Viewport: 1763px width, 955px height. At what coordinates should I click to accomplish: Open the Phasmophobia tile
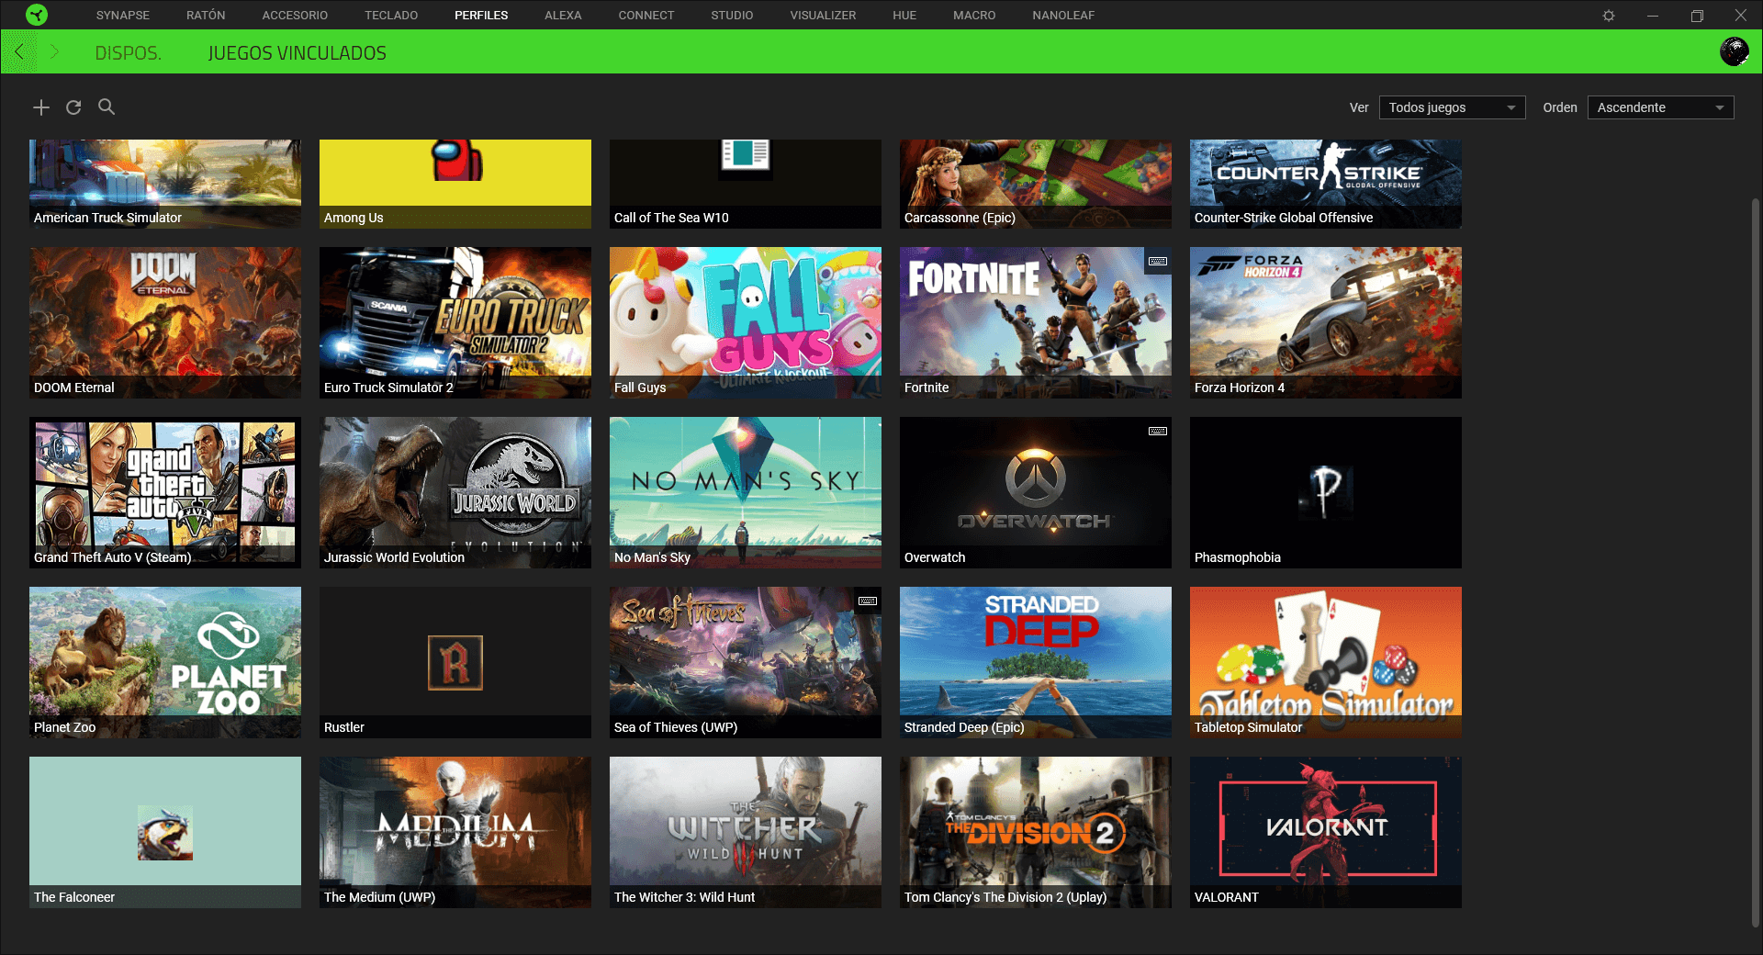point(1326,492)
